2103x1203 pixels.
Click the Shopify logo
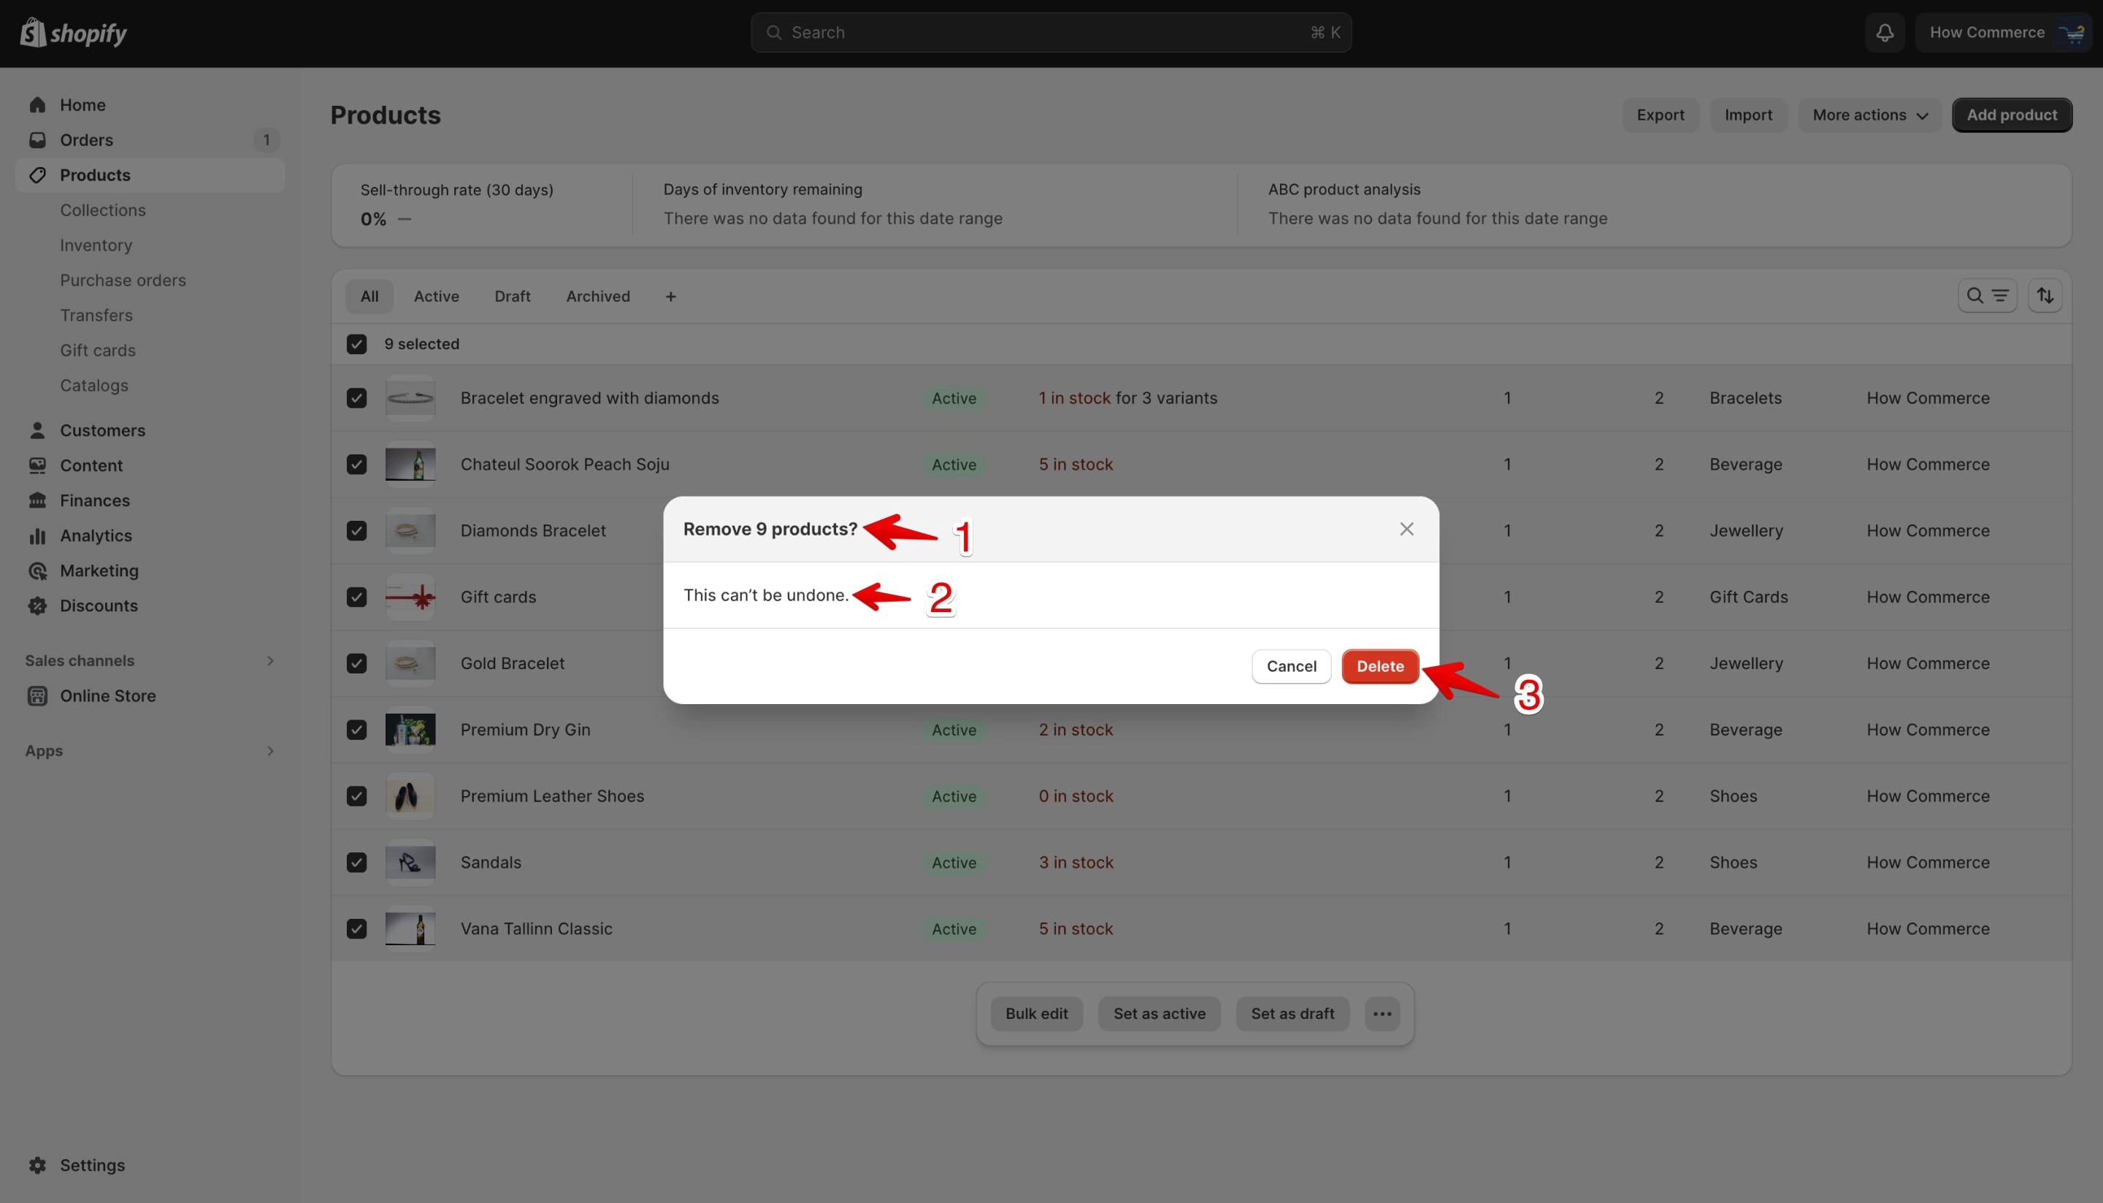(74, 33)
